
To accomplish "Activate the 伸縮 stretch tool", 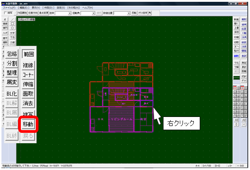I will point(28,84).
